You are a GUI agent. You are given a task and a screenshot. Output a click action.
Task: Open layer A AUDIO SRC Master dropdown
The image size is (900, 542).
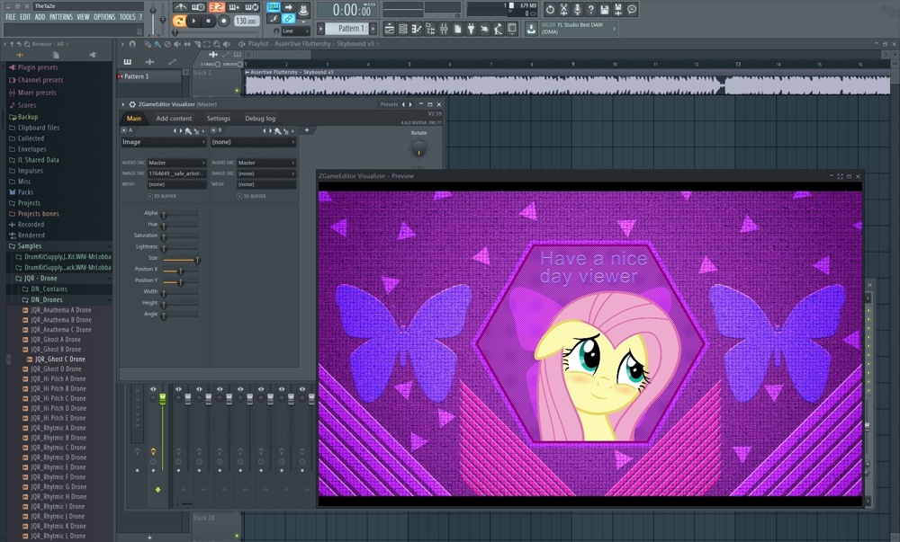[176, 163]
